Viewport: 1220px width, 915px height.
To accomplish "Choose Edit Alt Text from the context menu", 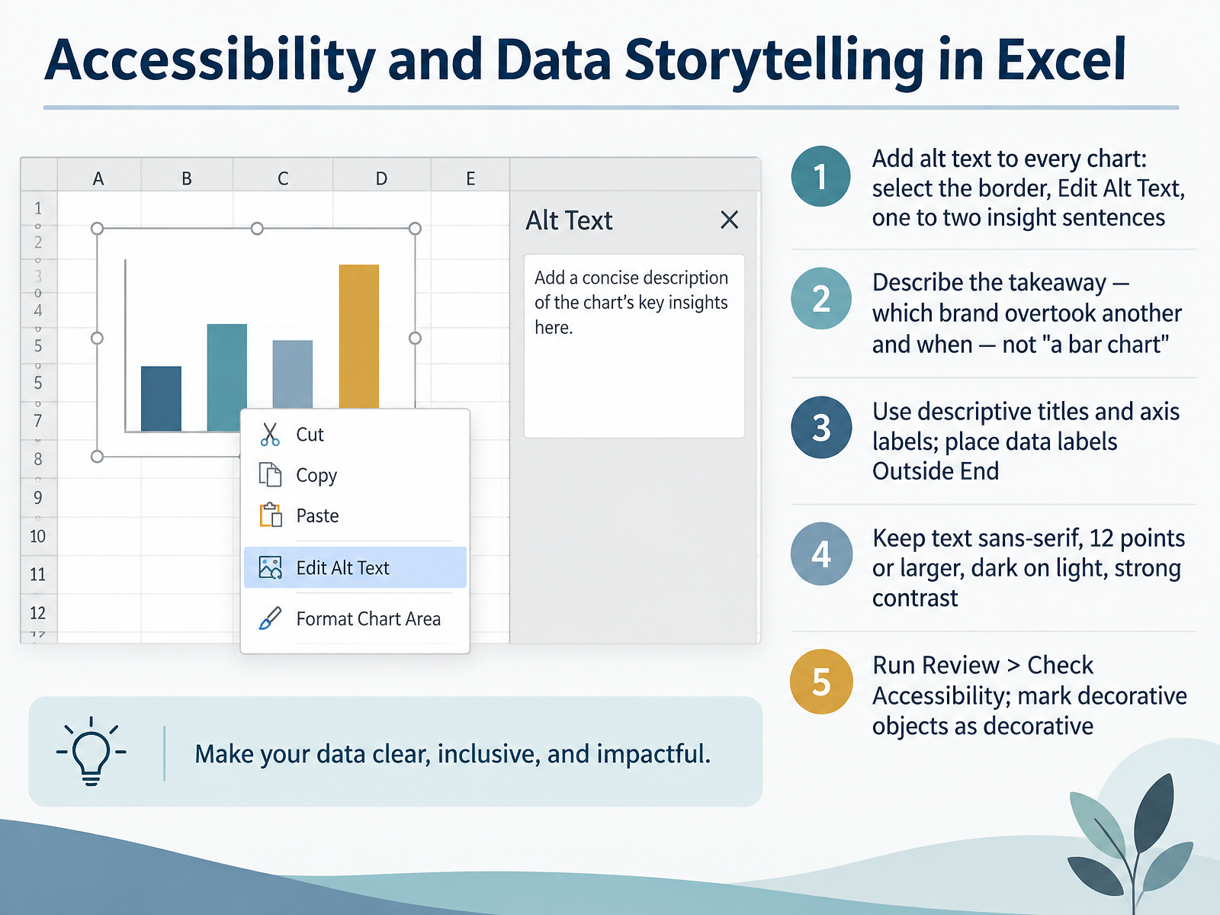I will pyautogui.click(x=355, y=567).
